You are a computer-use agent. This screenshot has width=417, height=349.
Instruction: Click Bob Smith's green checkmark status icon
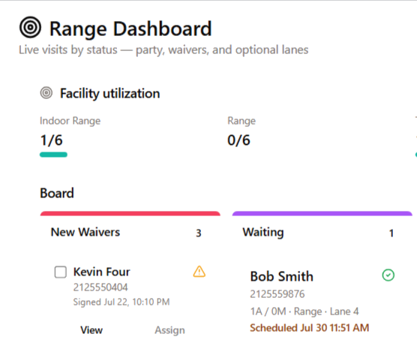tap(388, 275)
